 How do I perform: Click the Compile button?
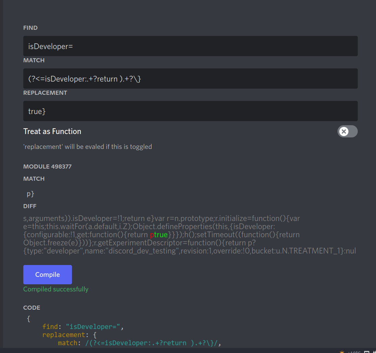coord(48,275)
